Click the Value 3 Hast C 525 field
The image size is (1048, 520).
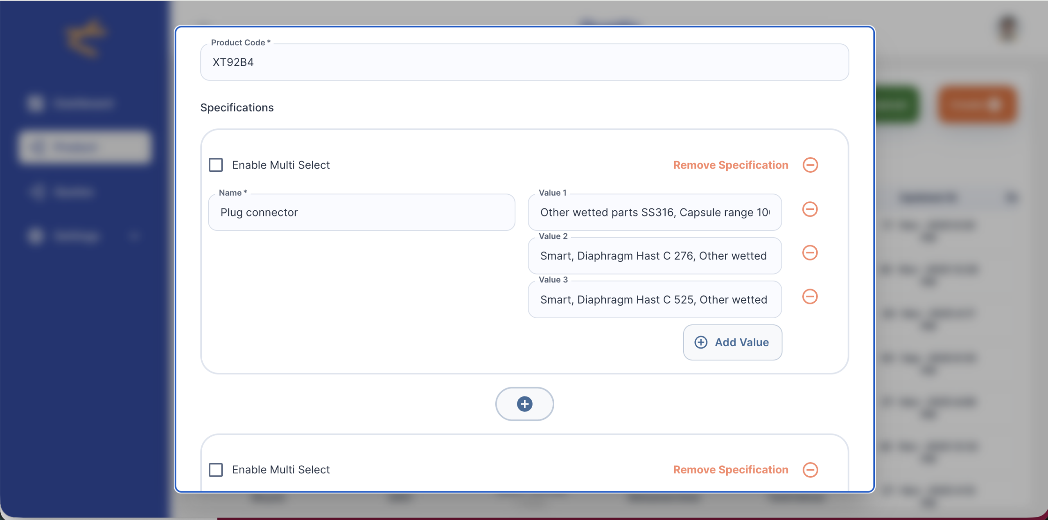(654, 299)
